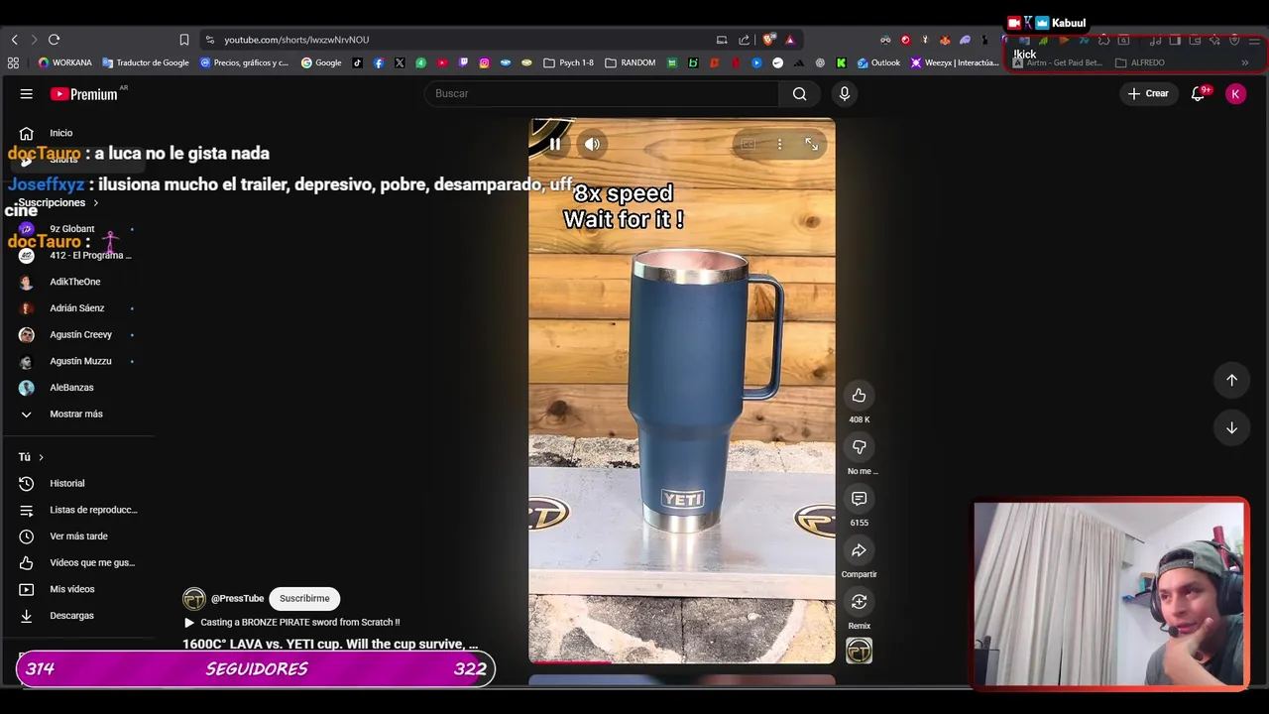Open the AdikTheOne subscription
1269x714 pixels.
[74, 282]
